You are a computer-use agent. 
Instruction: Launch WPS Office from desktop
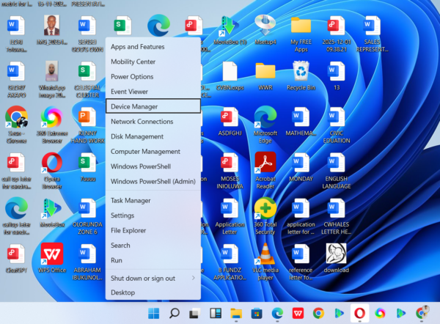tap(51, 254)
